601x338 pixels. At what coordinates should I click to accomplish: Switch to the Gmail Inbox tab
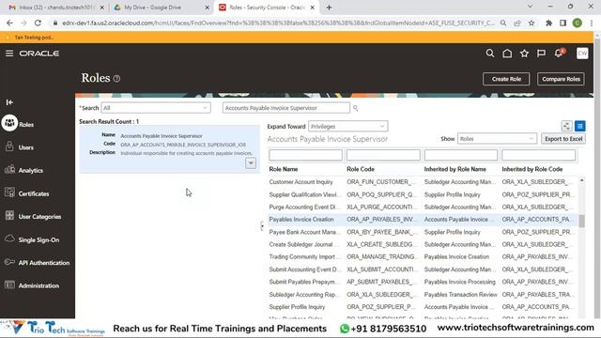coord(56,8)
